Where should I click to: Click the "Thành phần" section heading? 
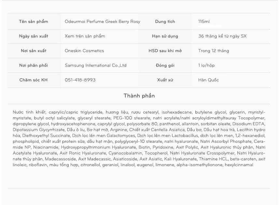139,96
